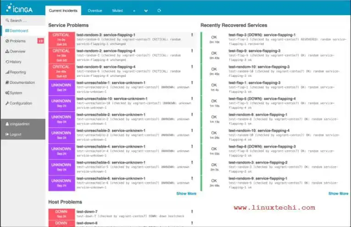351x227 pixels.
Task: Click the Icinga logo
Action: (19, 8)
